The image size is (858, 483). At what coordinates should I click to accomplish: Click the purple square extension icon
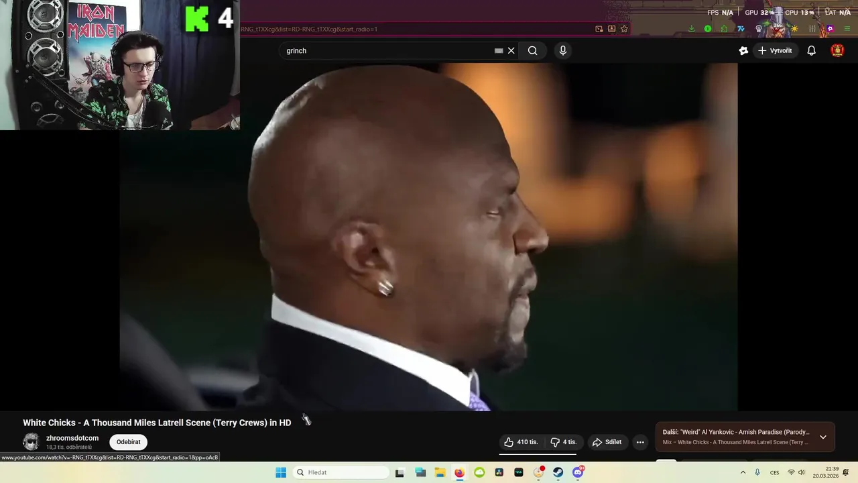click(x=830, y=29)
